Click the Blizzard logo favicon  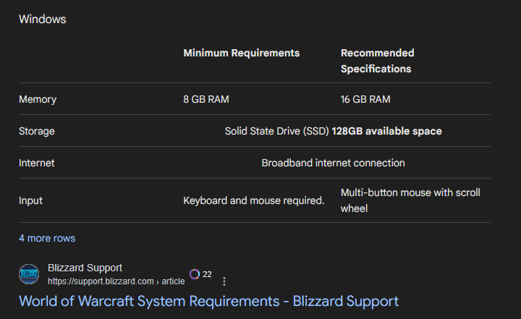point(29,274)
